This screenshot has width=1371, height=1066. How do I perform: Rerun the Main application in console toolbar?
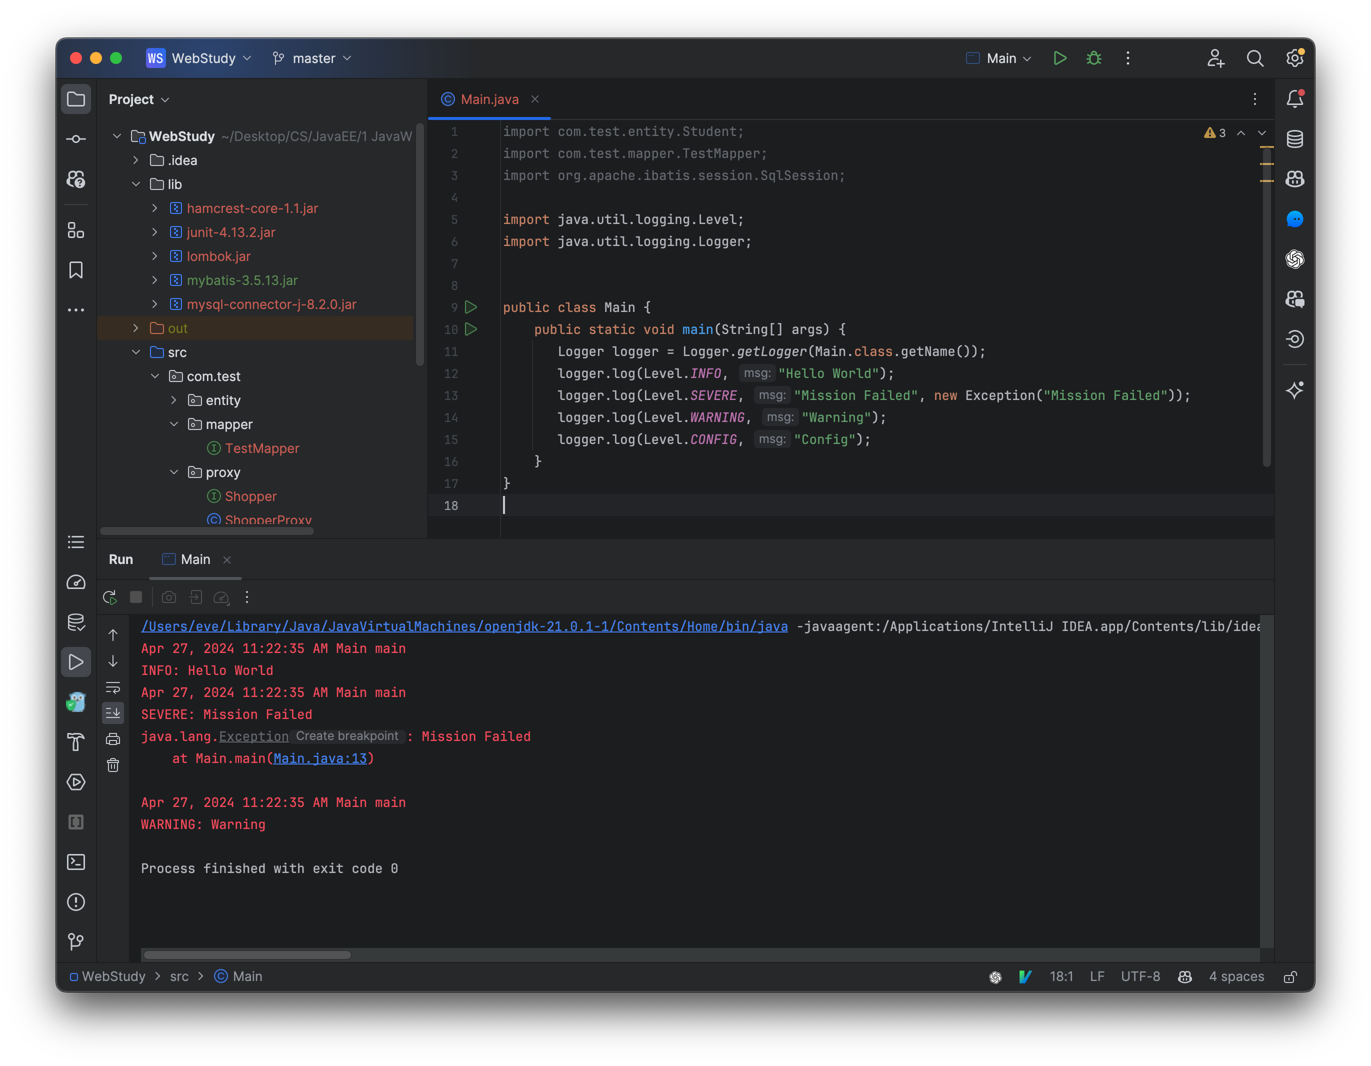tap(109, 597)
